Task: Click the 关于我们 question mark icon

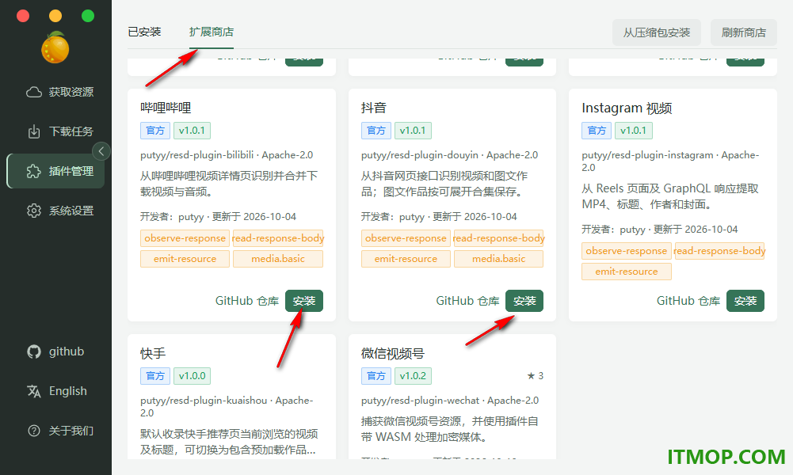Action: point(34,431)
